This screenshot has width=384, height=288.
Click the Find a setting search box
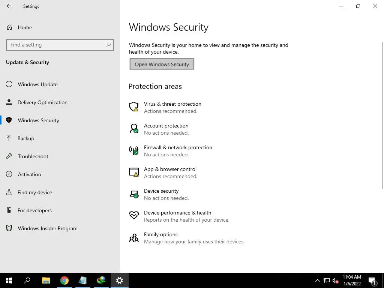point(60,45)
